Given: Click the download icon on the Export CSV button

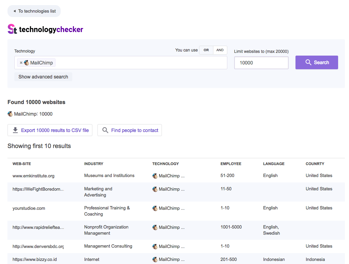Looking at the screenshot, I should click(15, 130).
